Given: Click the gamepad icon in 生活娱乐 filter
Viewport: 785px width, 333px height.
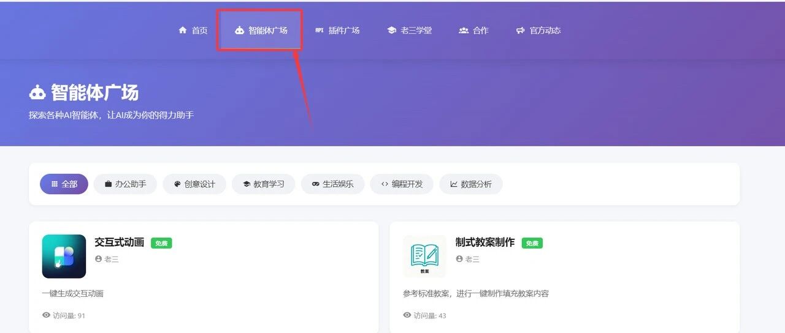Looking at the screenshot, I should coord(316,184).
